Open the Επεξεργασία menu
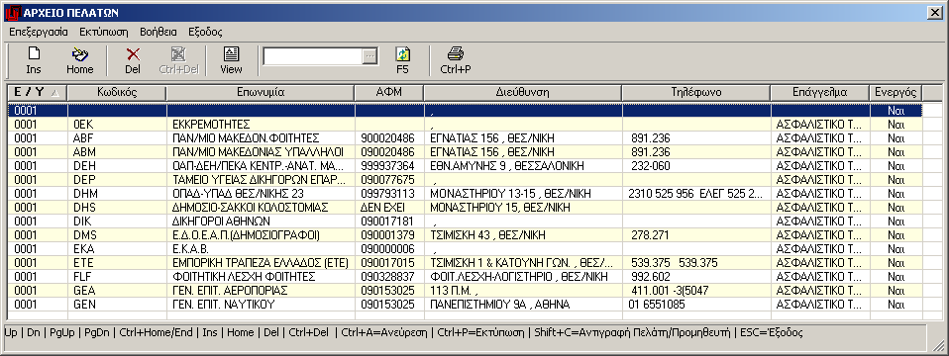949x356 pixels. click(x=39, y=32)
